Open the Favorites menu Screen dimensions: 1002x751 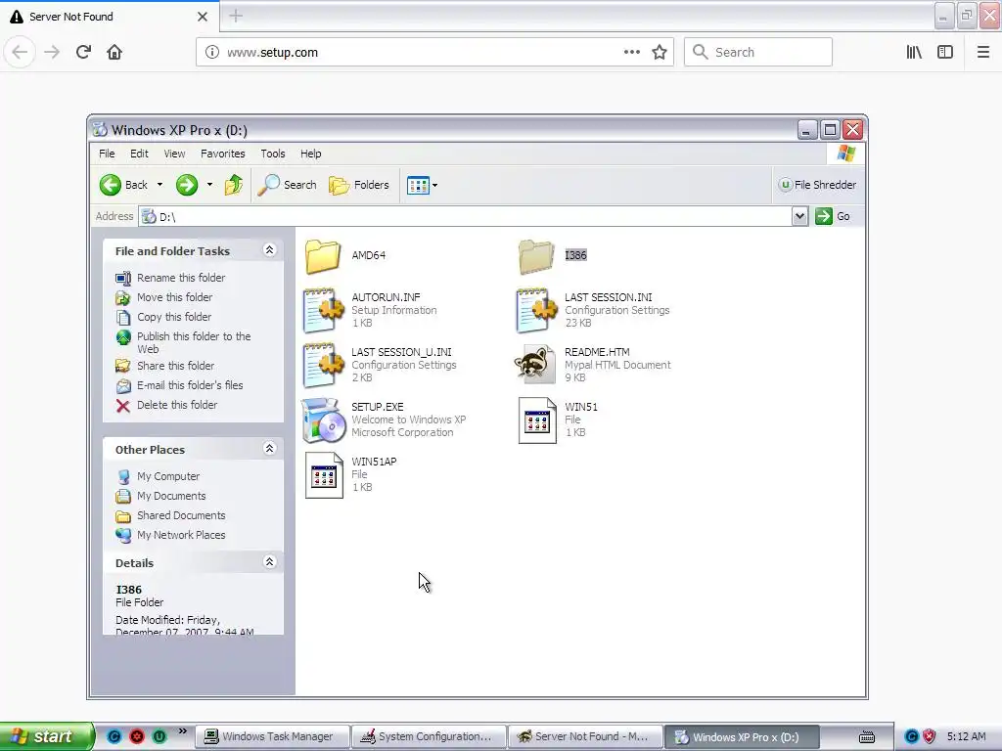[x=222, y=154]
